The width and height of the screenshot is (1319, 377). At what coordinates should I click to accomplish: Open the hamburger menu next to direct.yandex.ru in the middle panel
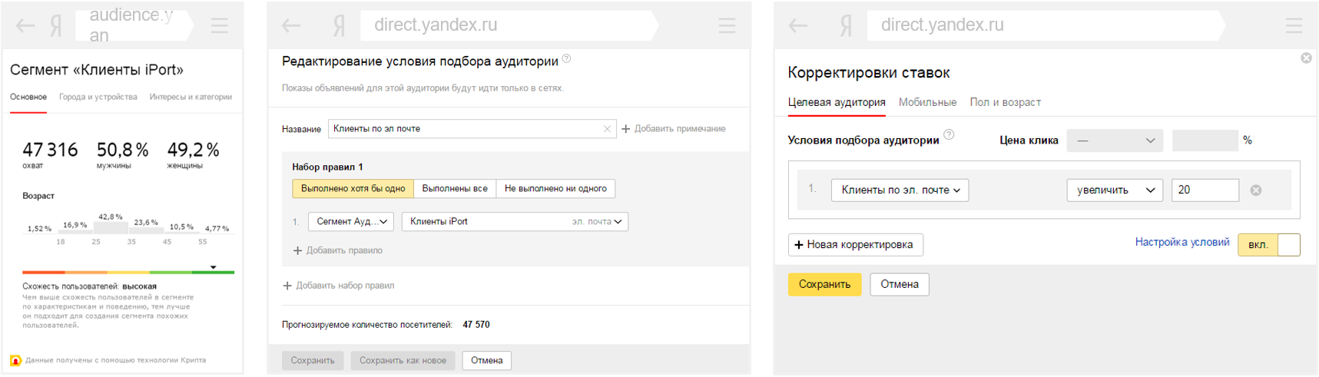pos(727,26)
